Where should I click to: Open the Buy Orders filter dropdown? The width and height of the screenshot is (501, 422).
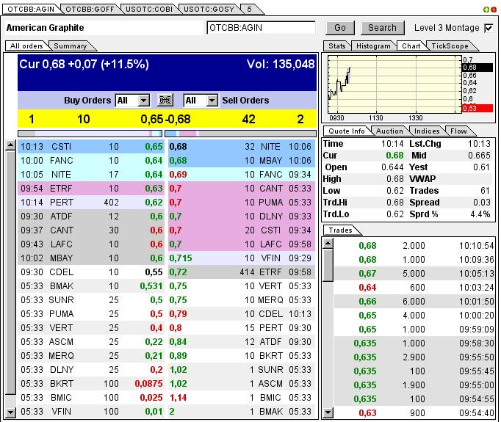(x=143, y=101)
